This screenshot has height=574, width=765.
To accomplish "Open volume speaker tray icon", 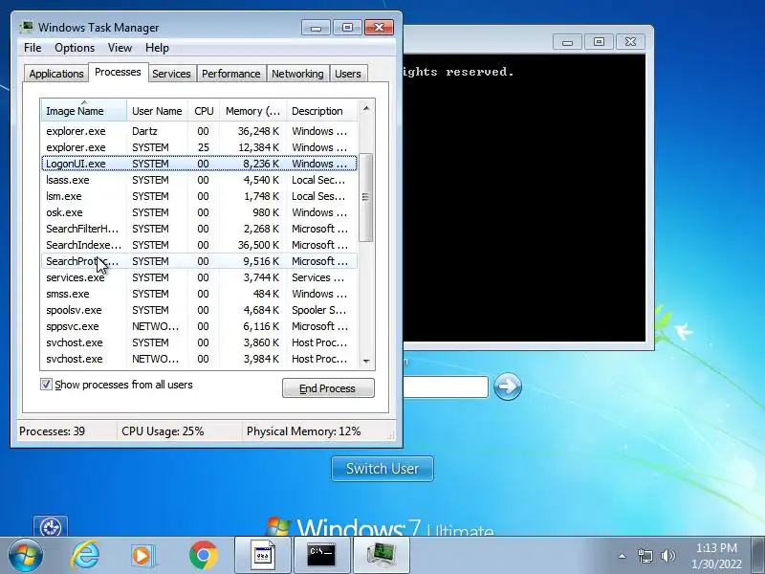I will coord(667,556).
